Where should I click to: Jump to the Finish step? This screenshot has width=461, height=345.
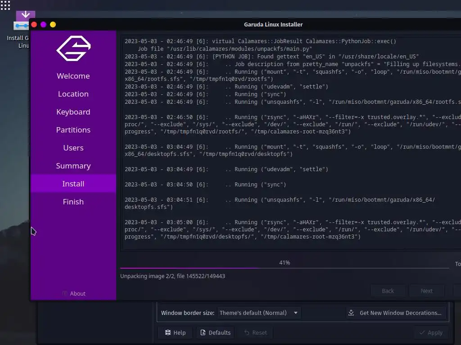[x=73, y=202]
